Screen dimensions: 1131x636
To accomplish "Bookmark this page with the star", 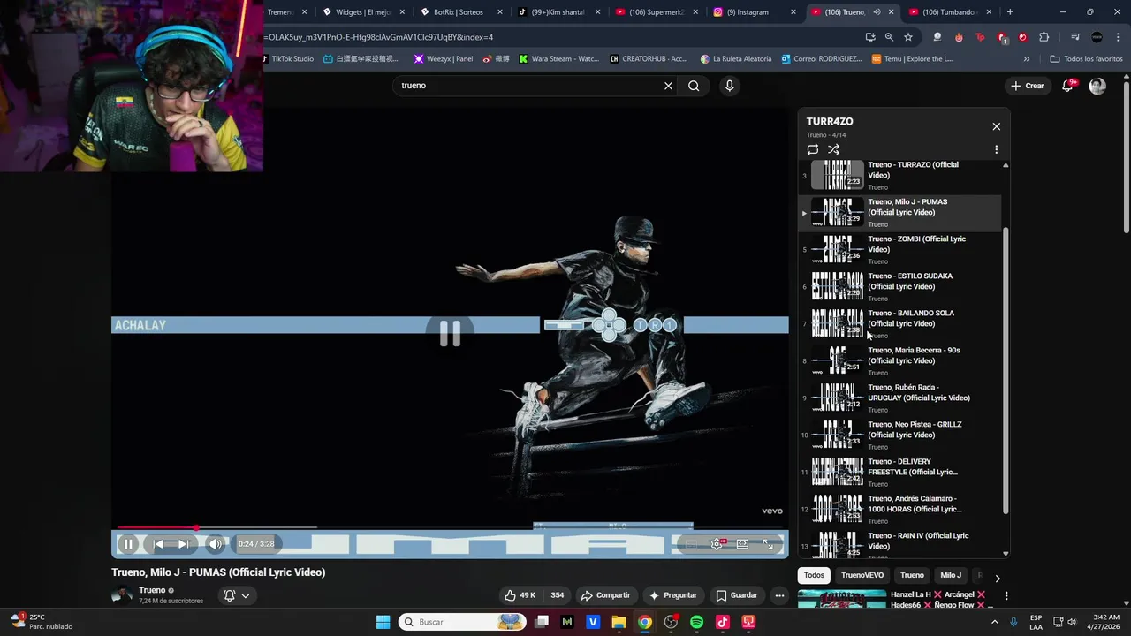I will pos(908,37).
